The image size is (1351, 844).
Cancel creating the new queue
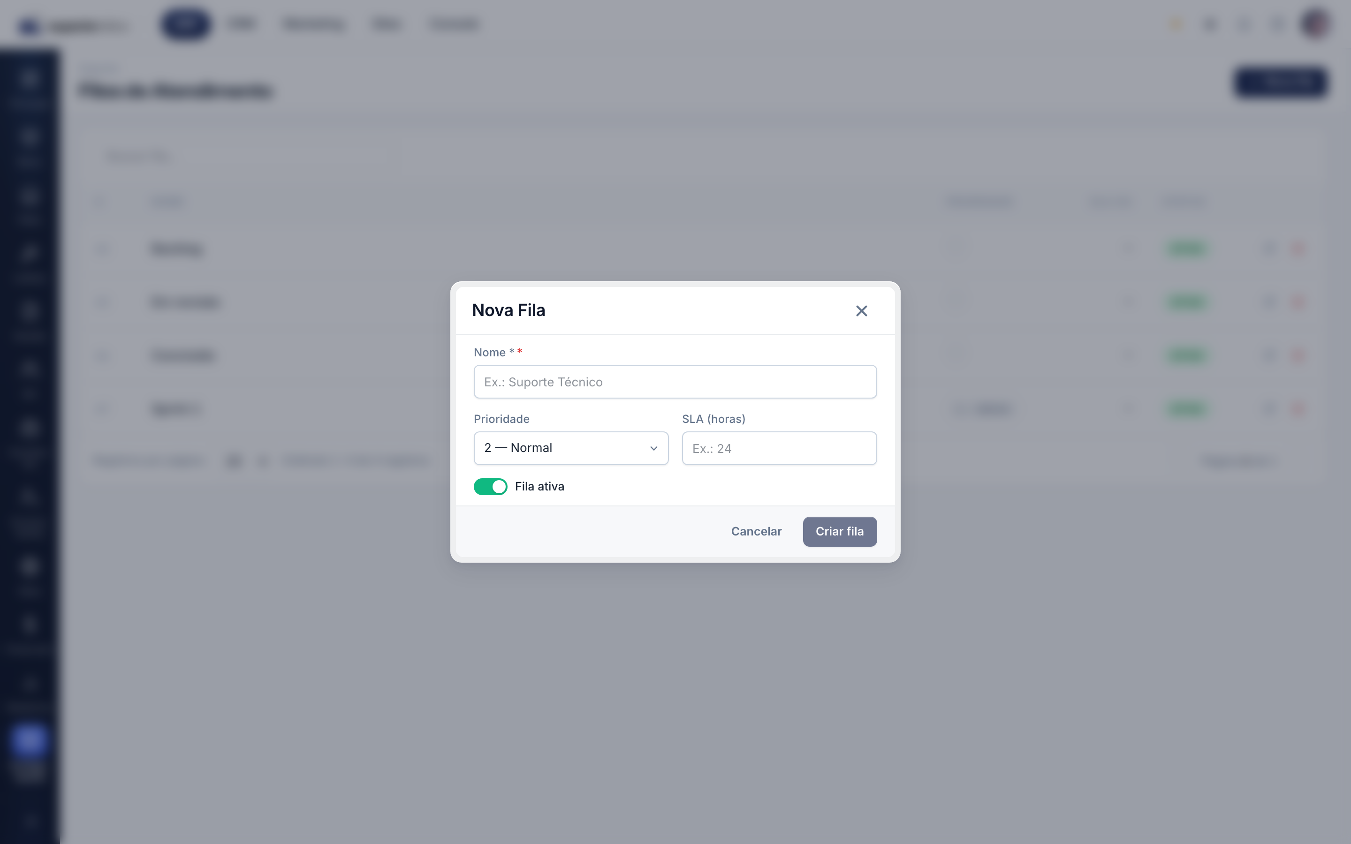click(x=756, y=531)
